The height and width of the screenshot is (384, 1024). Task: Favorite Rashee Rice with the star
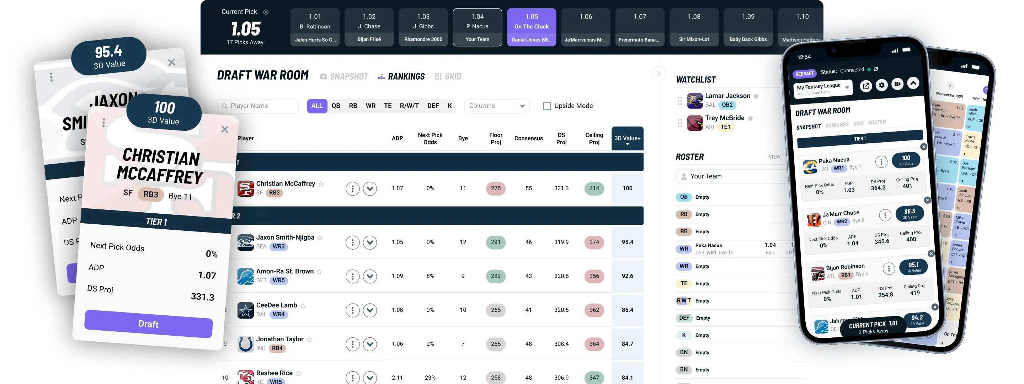[299, 373]
